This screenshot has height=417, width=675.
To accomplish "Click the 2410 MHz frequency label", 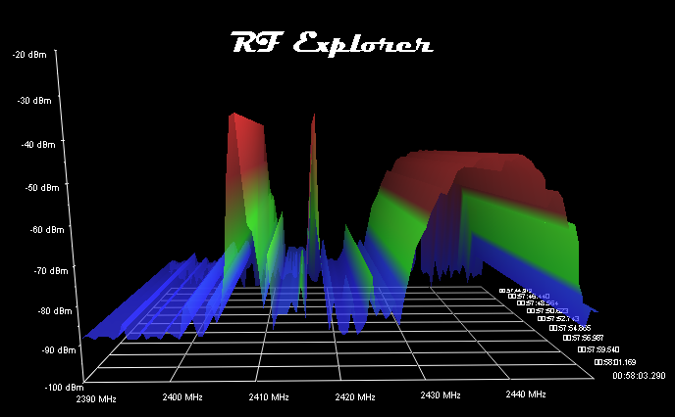I will [269, 397].
